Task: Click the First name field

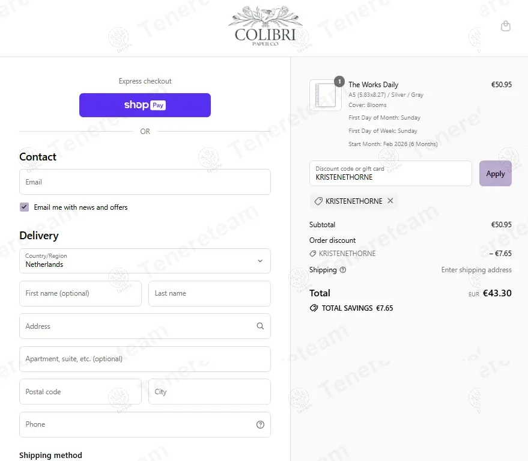Action: pyautogui.click(x=80, y=294)
